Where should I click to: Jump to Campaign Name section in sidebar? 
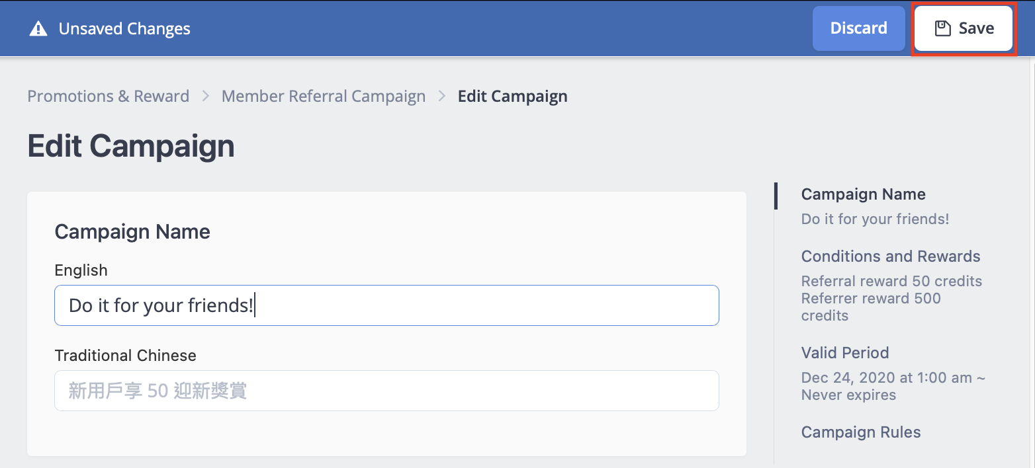[864, 194]
